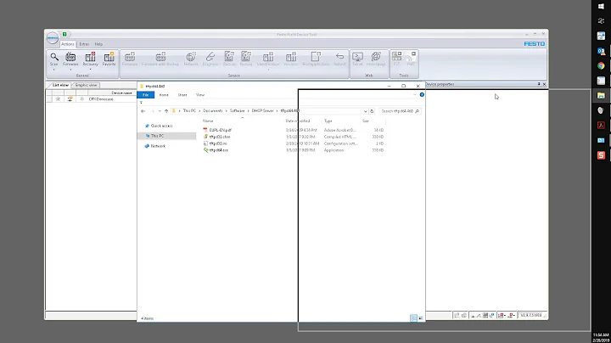Go up one folder level in Explorer
The image size is (611, 343).
coord(166,111)
